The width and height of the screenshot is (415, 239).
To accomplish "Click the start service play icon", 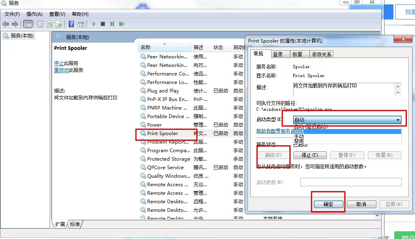I will 94,24.
